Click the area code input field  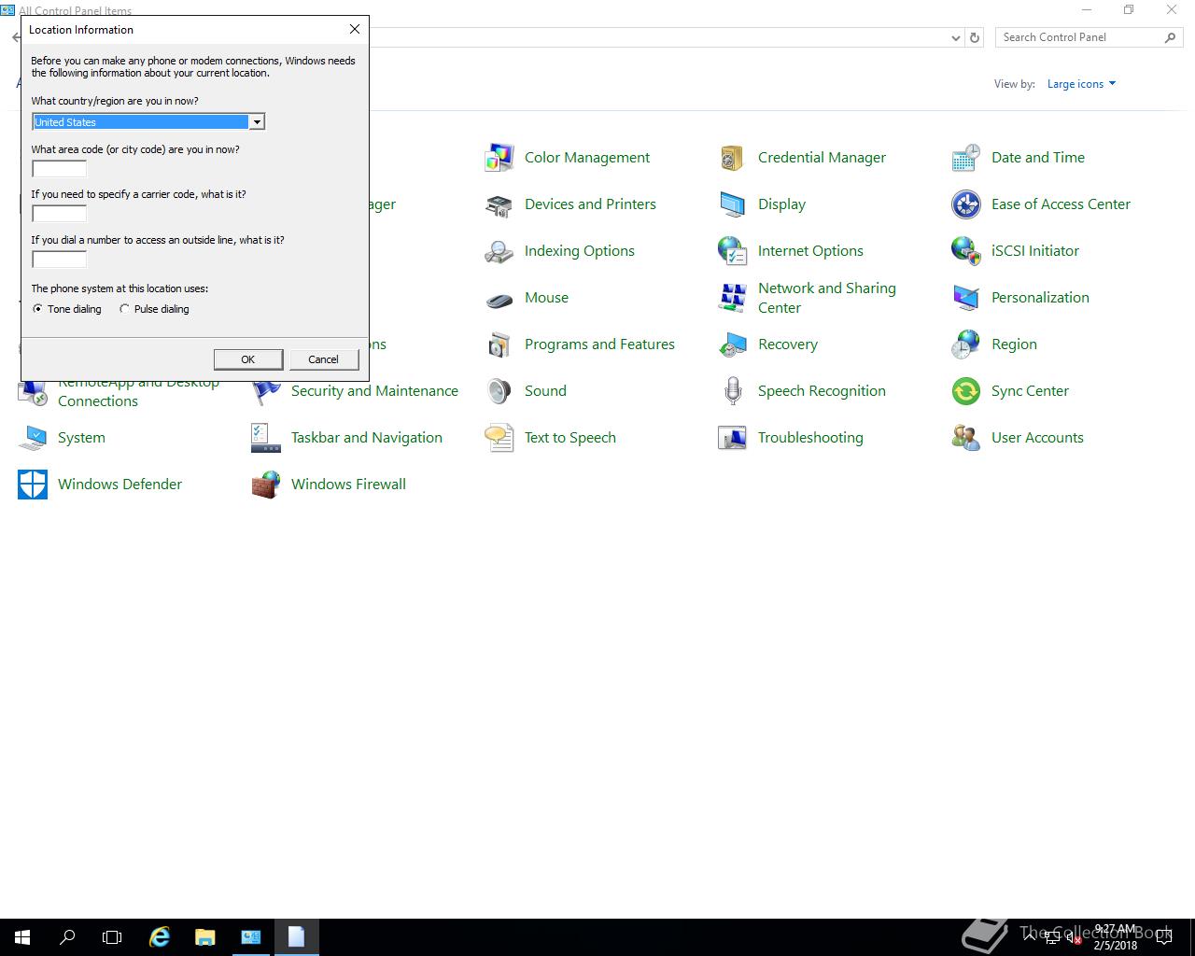[60, 169]
